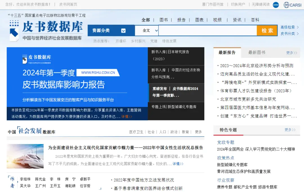Image resolution: width=304 pixels, height=192 pixels.
Task: Click the white checkmark icon in 资源分类
Action: pos(123,31)
